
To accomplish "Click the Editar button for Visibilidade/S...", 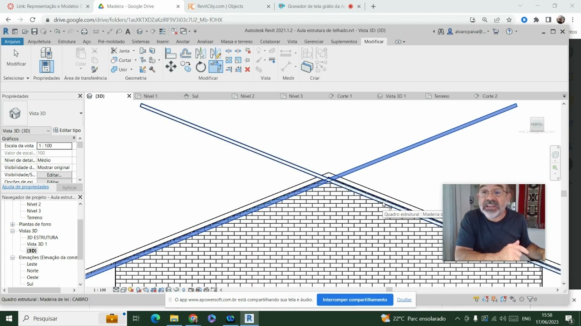I will tap(54, 175).
